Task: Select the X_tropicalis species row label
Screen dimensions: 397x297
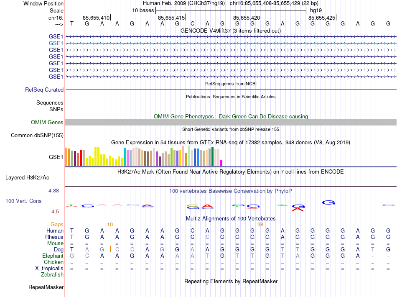Action: [x=48, y=268]
